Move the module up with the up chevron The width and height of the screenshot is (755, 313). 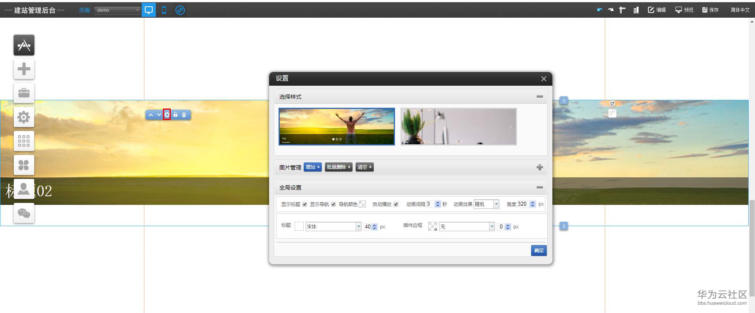(x=151, y=115)
